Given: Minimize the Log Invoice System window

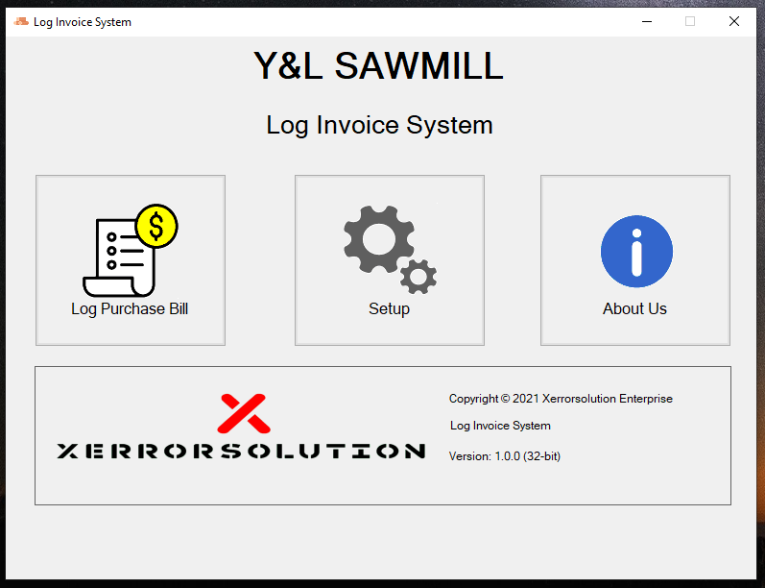Looking at the screenshot, I should coord(645,21).
